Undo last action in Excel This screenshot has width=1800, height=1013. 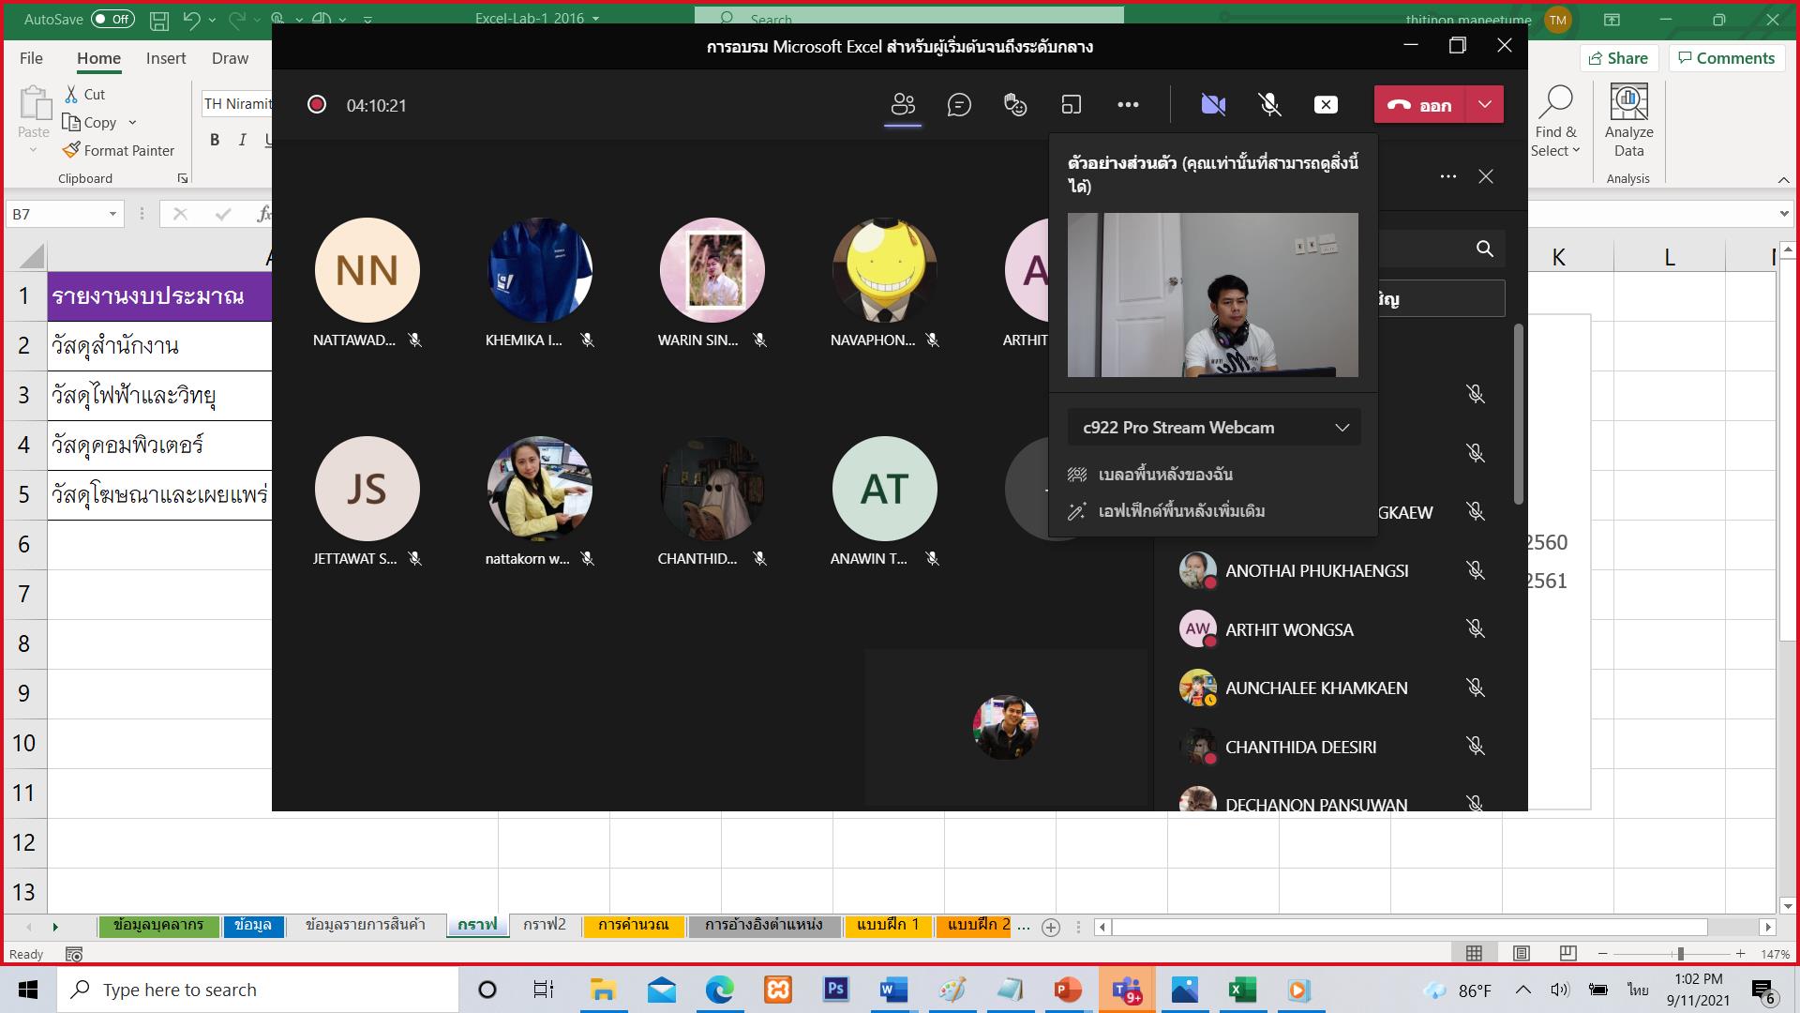(192, 19)
